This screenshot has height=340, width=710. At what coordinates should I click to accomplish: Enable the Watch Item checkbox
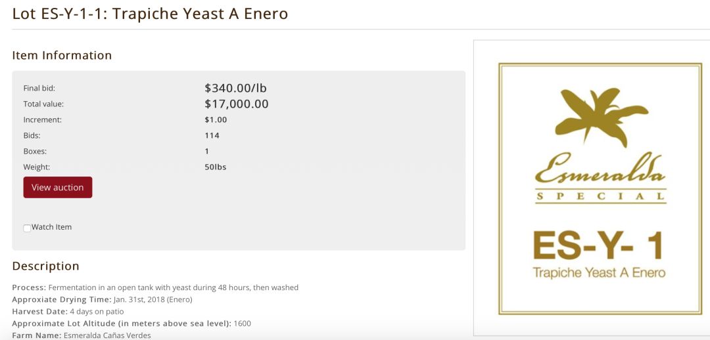pyautogui.click(x=27, y=228)
